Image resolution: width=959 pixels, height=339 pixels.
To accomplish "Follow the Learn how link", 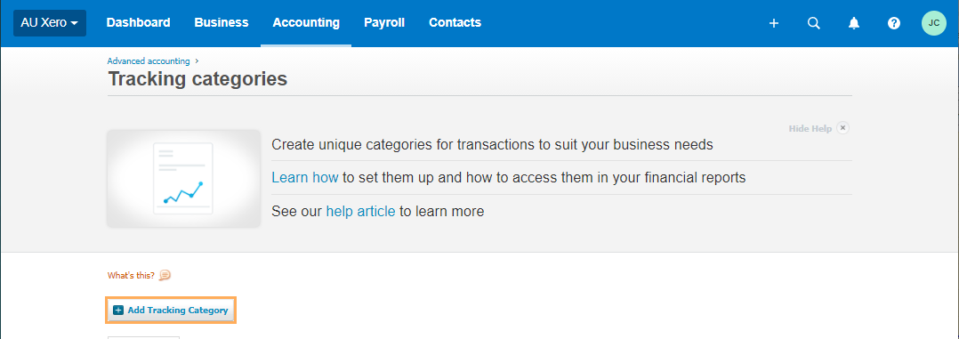I will coord(304,177).
